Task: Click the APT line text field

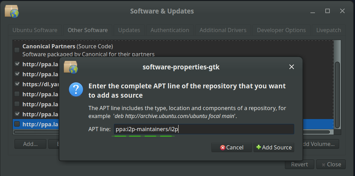Action: pos(204,129)
